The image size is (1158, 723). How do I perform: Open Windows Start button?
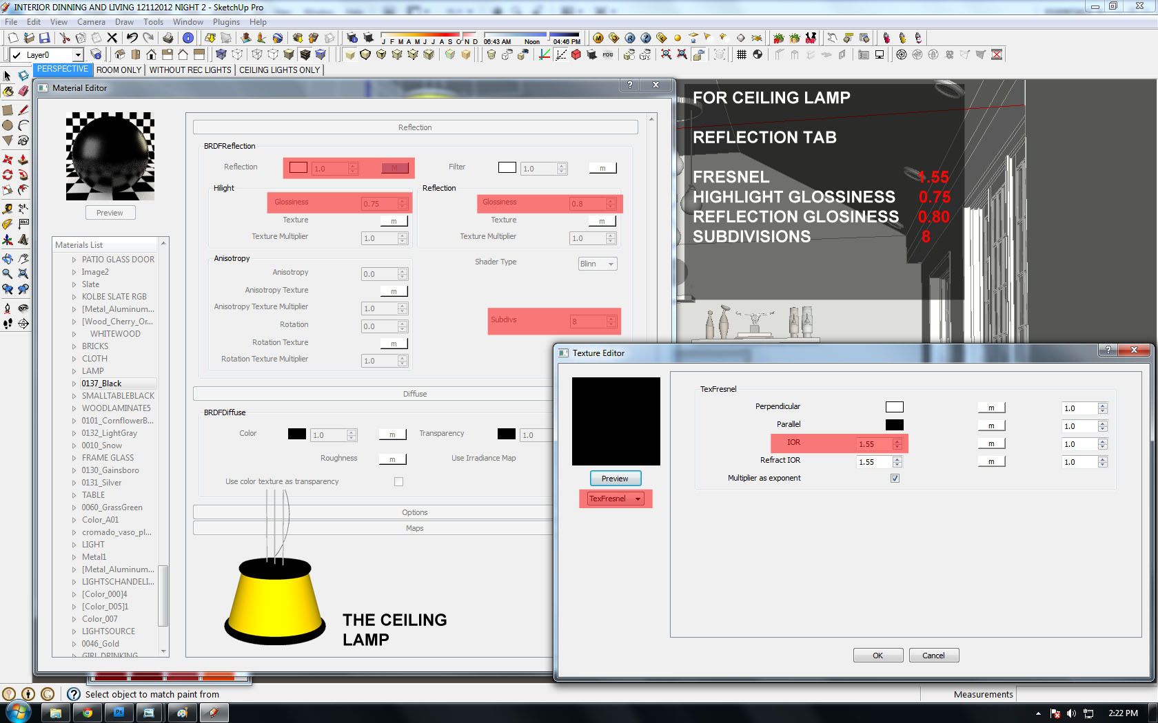18,712
